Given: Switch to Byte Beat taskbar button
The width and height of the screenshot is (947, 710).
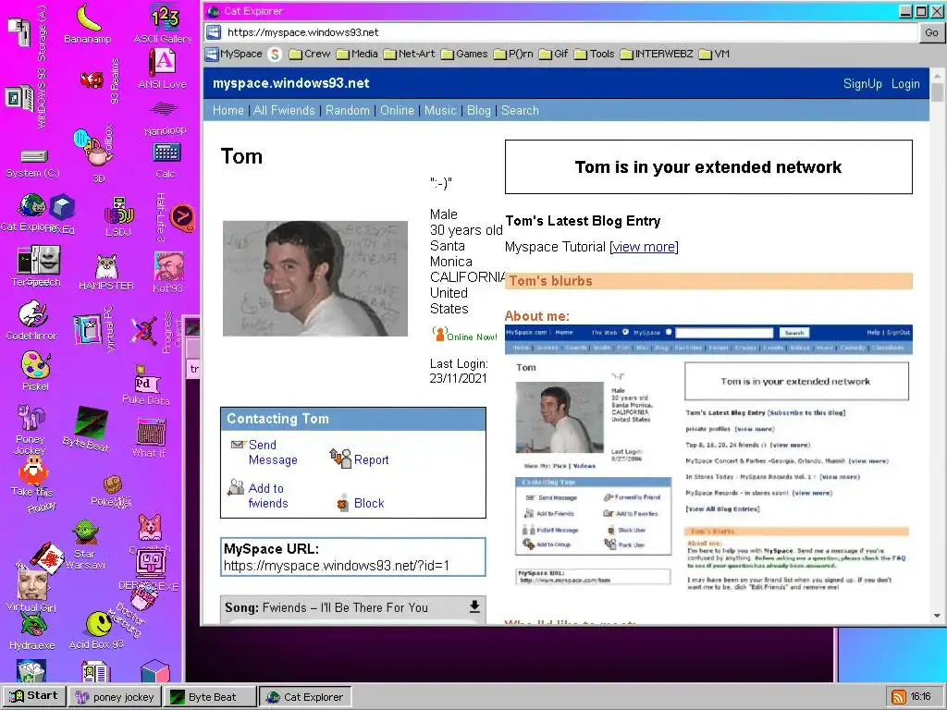Looking at the screenshot, I should click(x=210, y=697).
